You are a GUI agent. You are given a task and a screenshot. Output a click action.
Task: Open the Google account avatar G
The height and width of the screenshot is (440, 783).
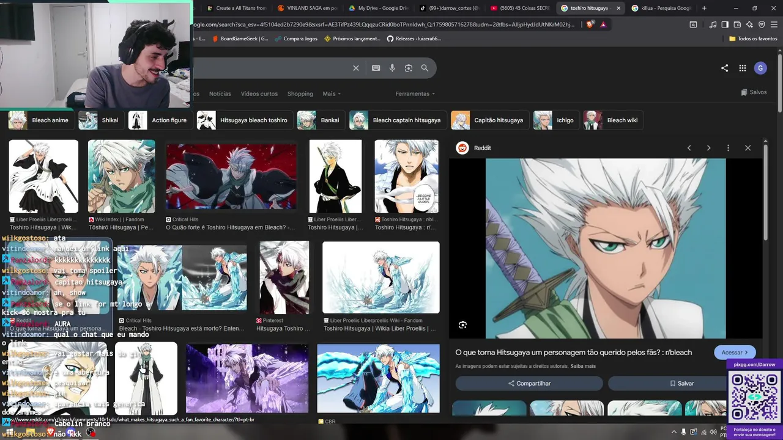pos(760,68)
